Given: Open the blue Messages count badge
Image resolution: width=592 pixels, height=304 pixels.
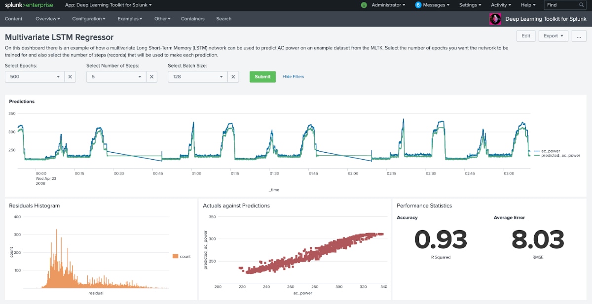Looking at the screenshot, I should click(418, 5).
